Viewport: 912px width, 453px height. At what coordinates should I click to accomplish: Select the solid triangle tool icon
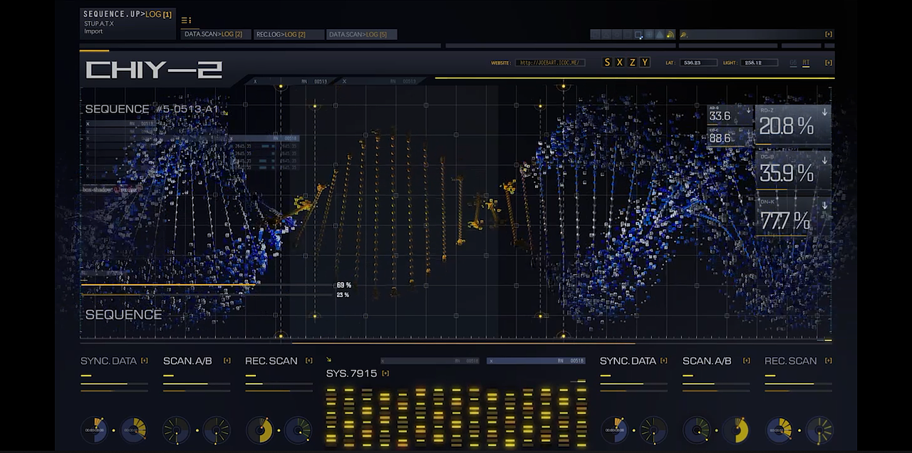659,34
